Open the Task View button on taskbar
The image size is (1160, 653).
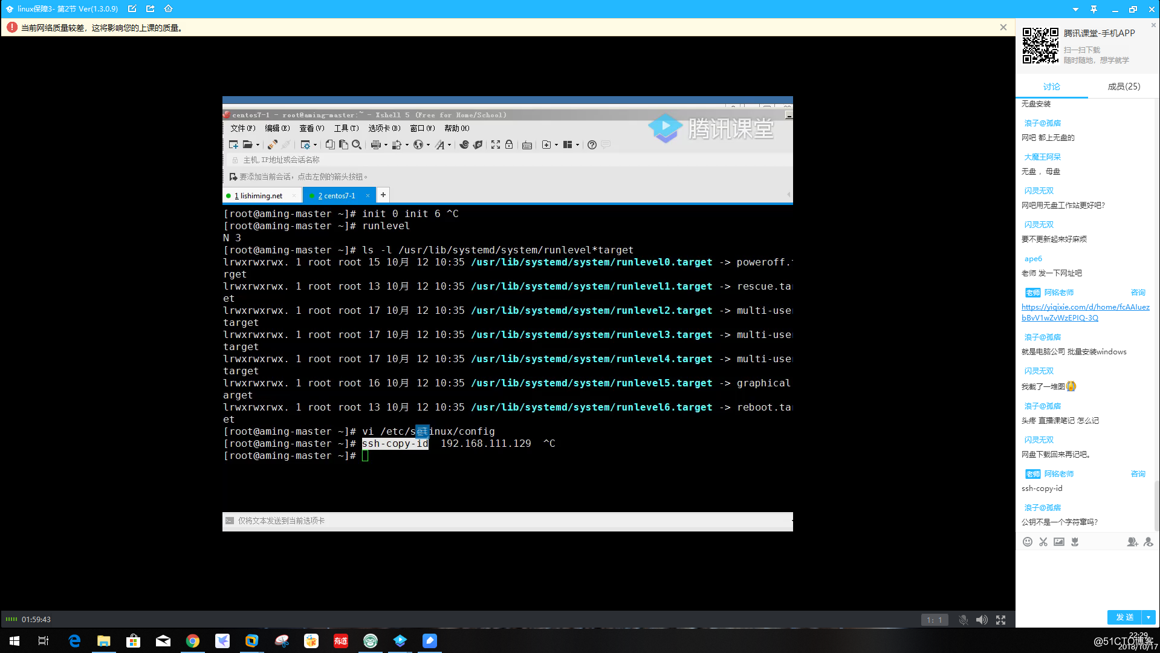click(x=44, y=641)
